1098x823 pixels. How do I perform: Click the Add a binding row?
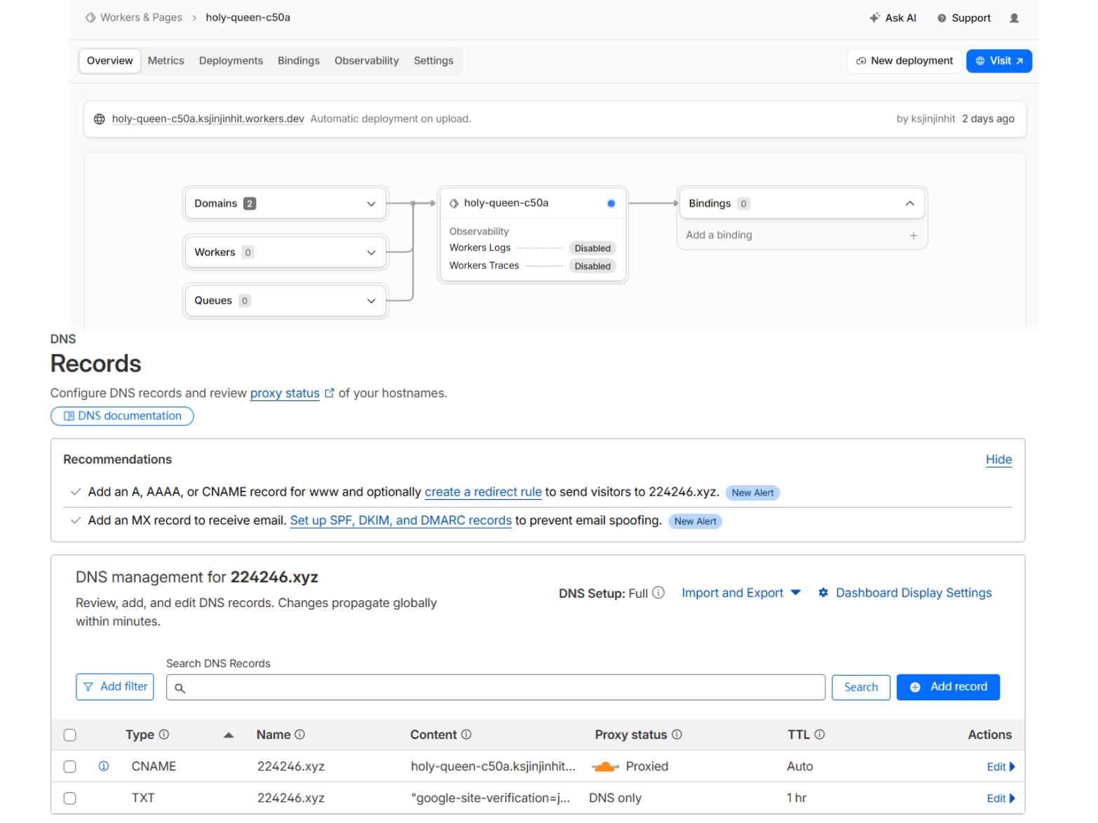(x=801, y=236)
